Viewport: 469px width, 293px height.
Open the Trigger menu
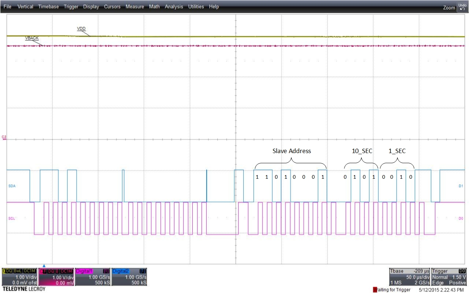click(x=71, y=6)
